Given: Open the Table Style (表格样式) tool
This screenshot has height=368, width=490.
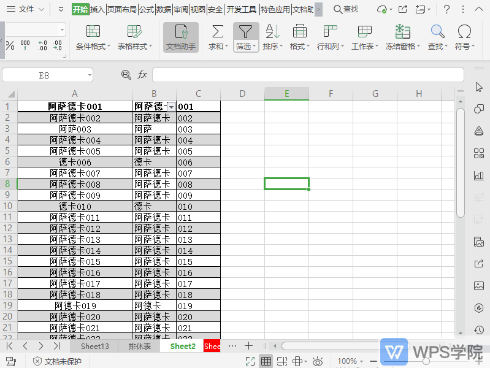Looking at the screenshot, I should (x=135, y=32).
